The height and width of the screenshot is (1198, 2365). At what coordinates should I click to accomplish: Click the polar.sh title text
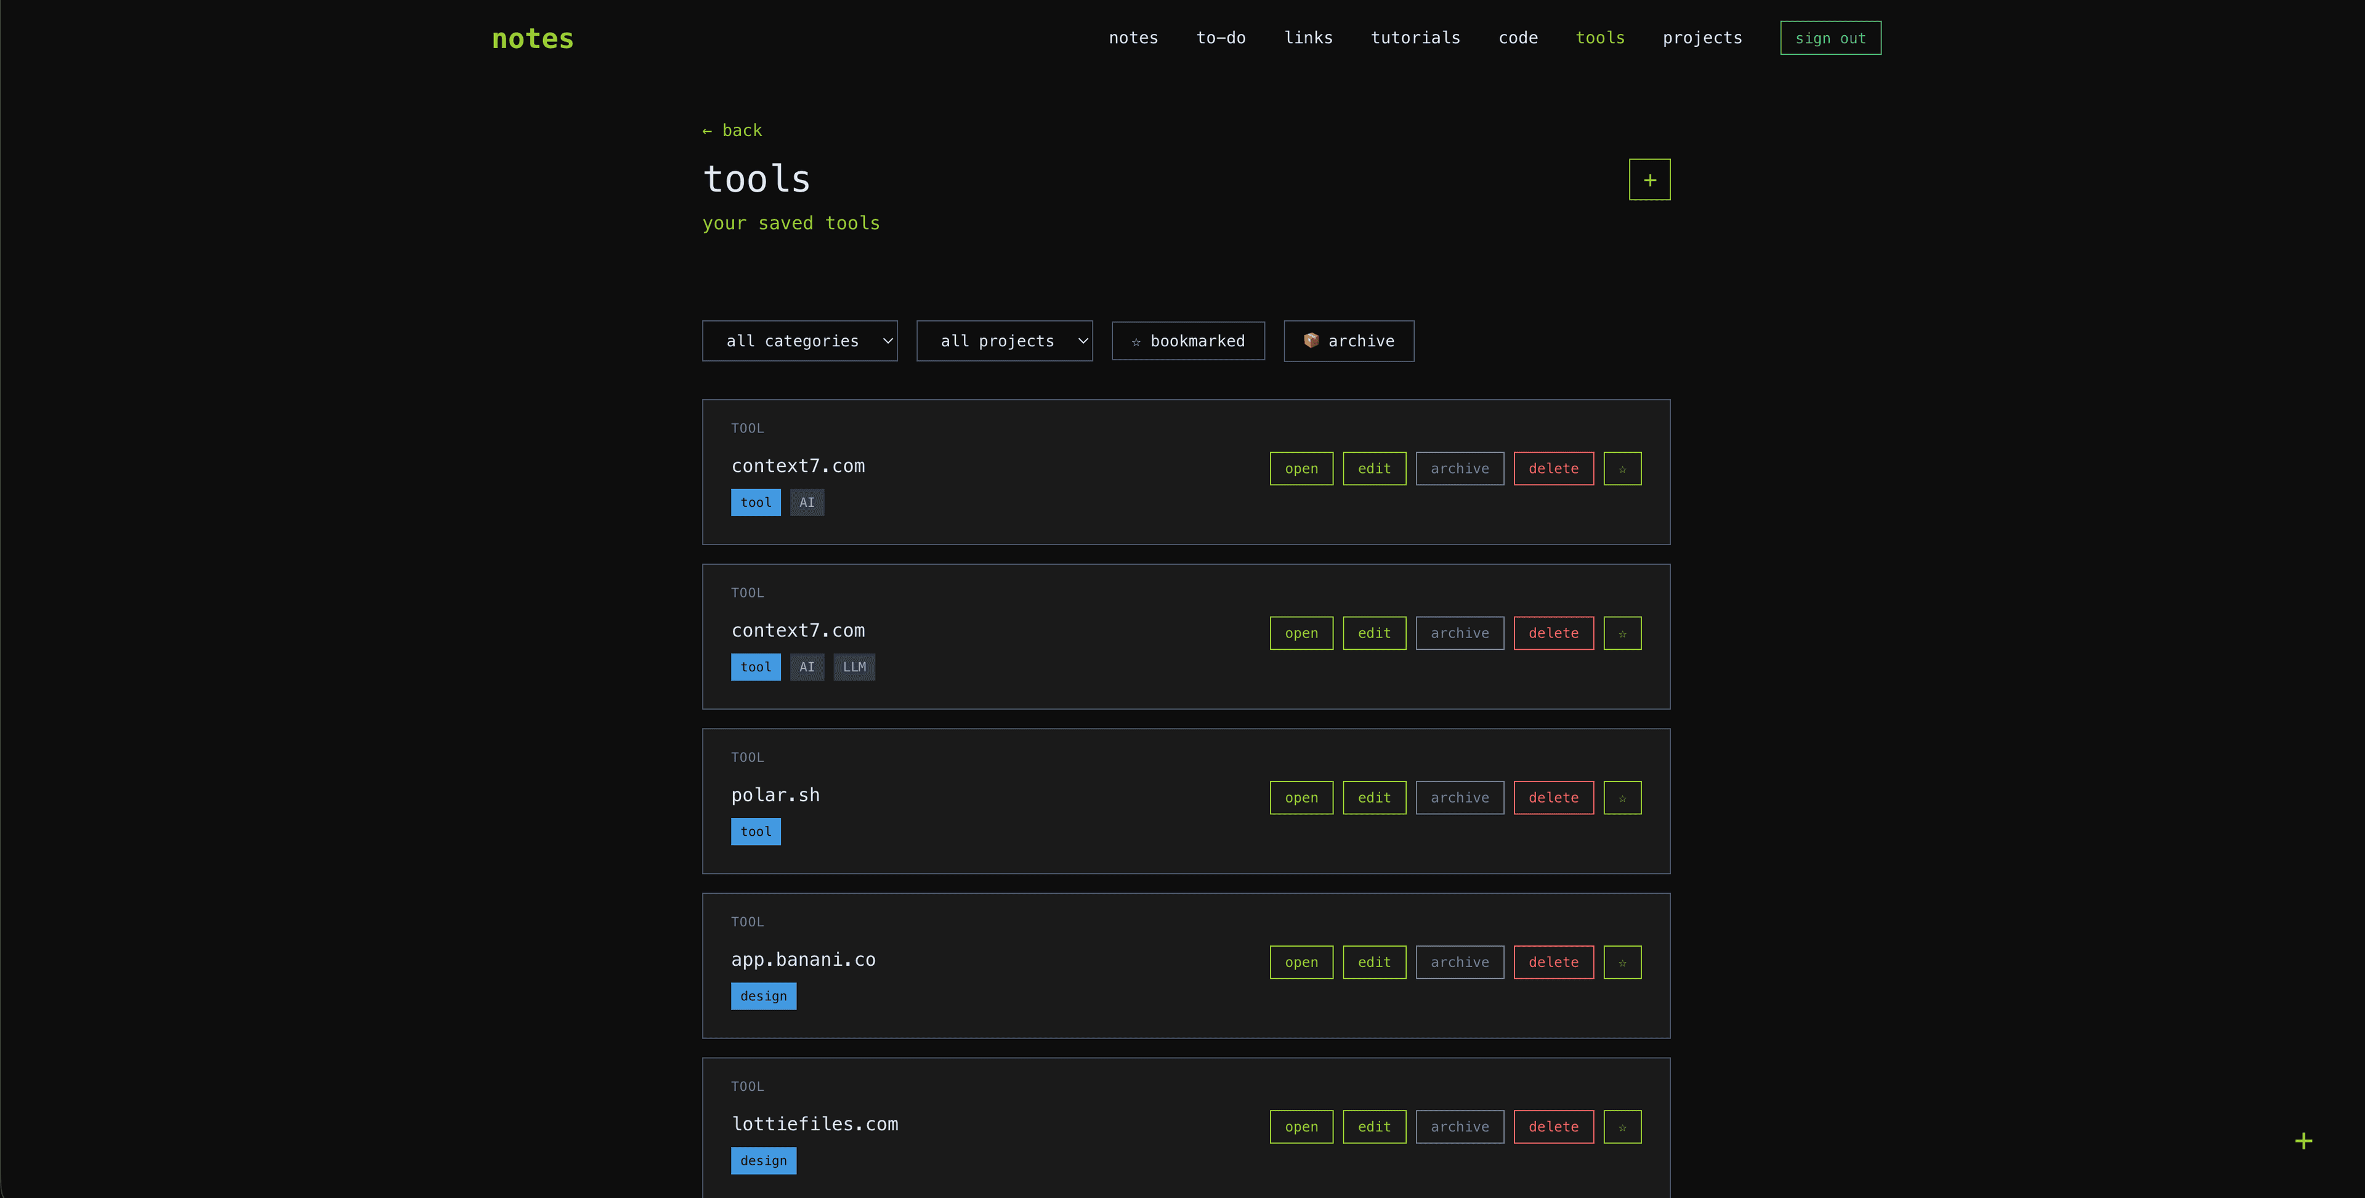(x=775, y=795)
